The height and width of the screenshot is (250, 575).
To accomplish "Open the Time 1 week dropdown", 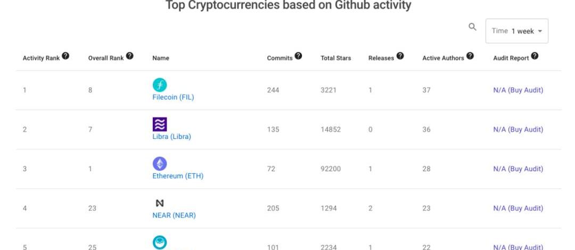I will 516,31.
